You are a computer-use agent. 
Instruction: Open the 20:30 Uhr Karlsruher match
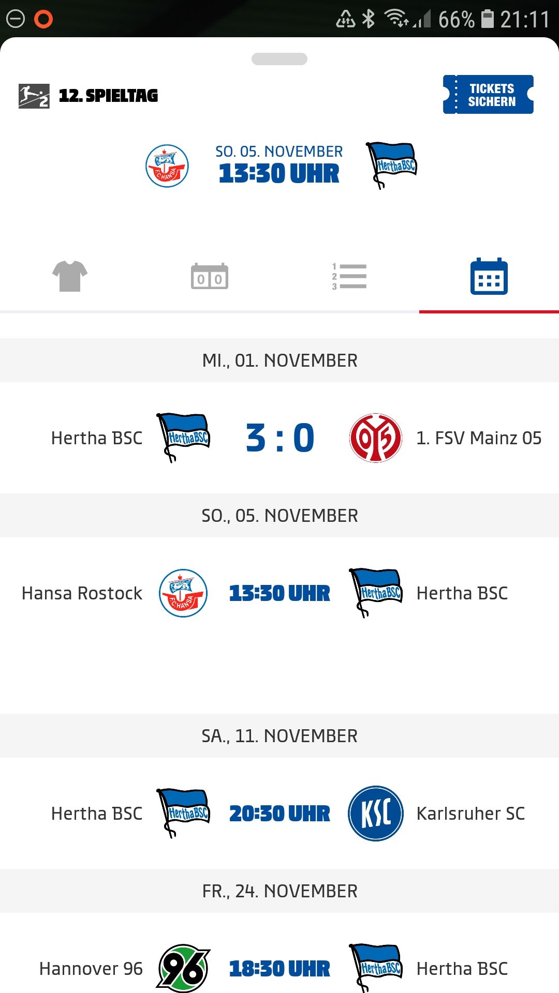coord(279,814)
